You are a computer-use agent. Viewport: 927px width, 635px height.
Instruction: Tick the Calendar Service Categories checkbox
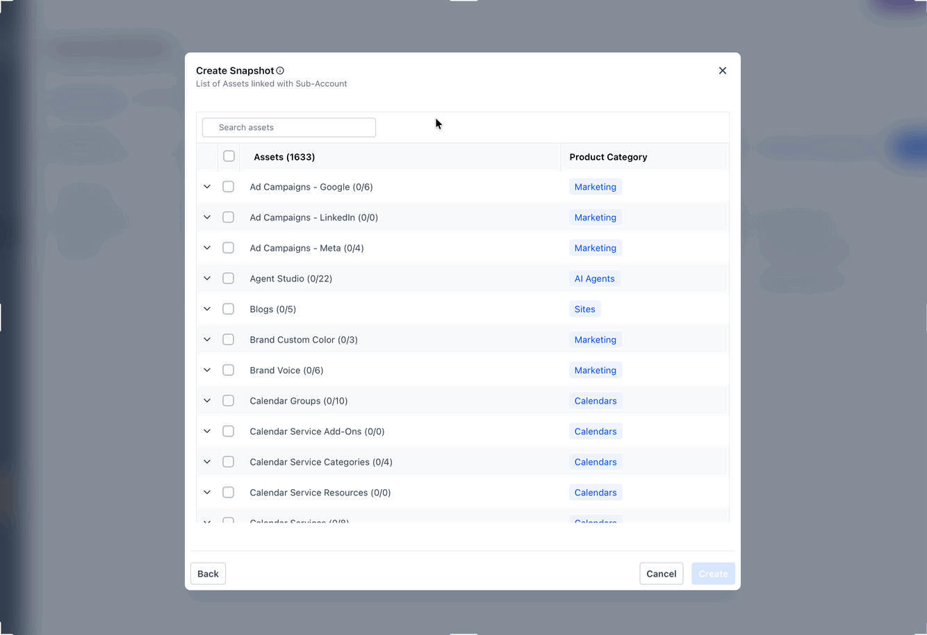pos(228,462)
